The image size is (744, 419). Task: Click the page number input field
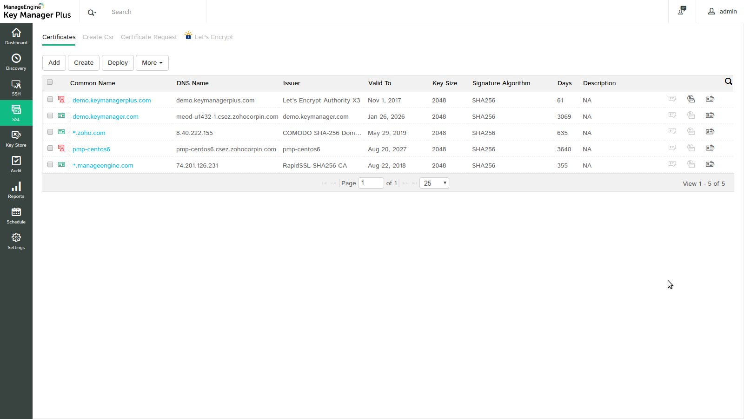(371, 183)
